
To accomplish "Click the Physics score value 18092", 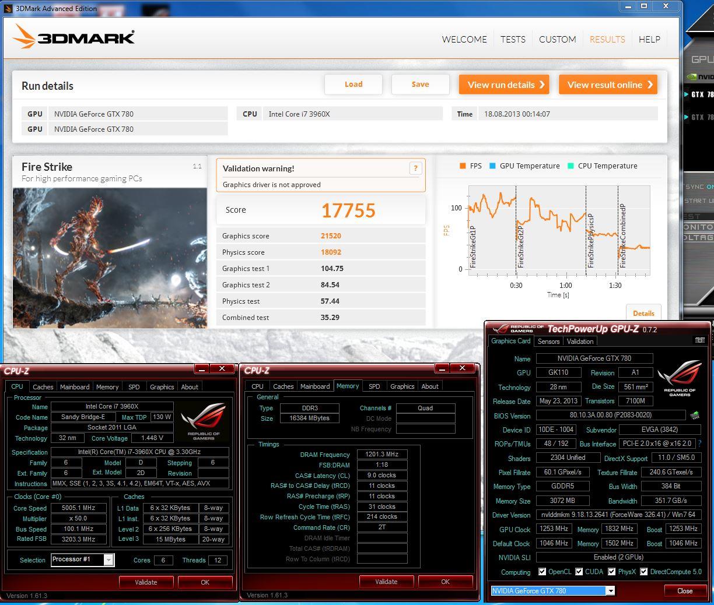I will click(x=331, y=252).
